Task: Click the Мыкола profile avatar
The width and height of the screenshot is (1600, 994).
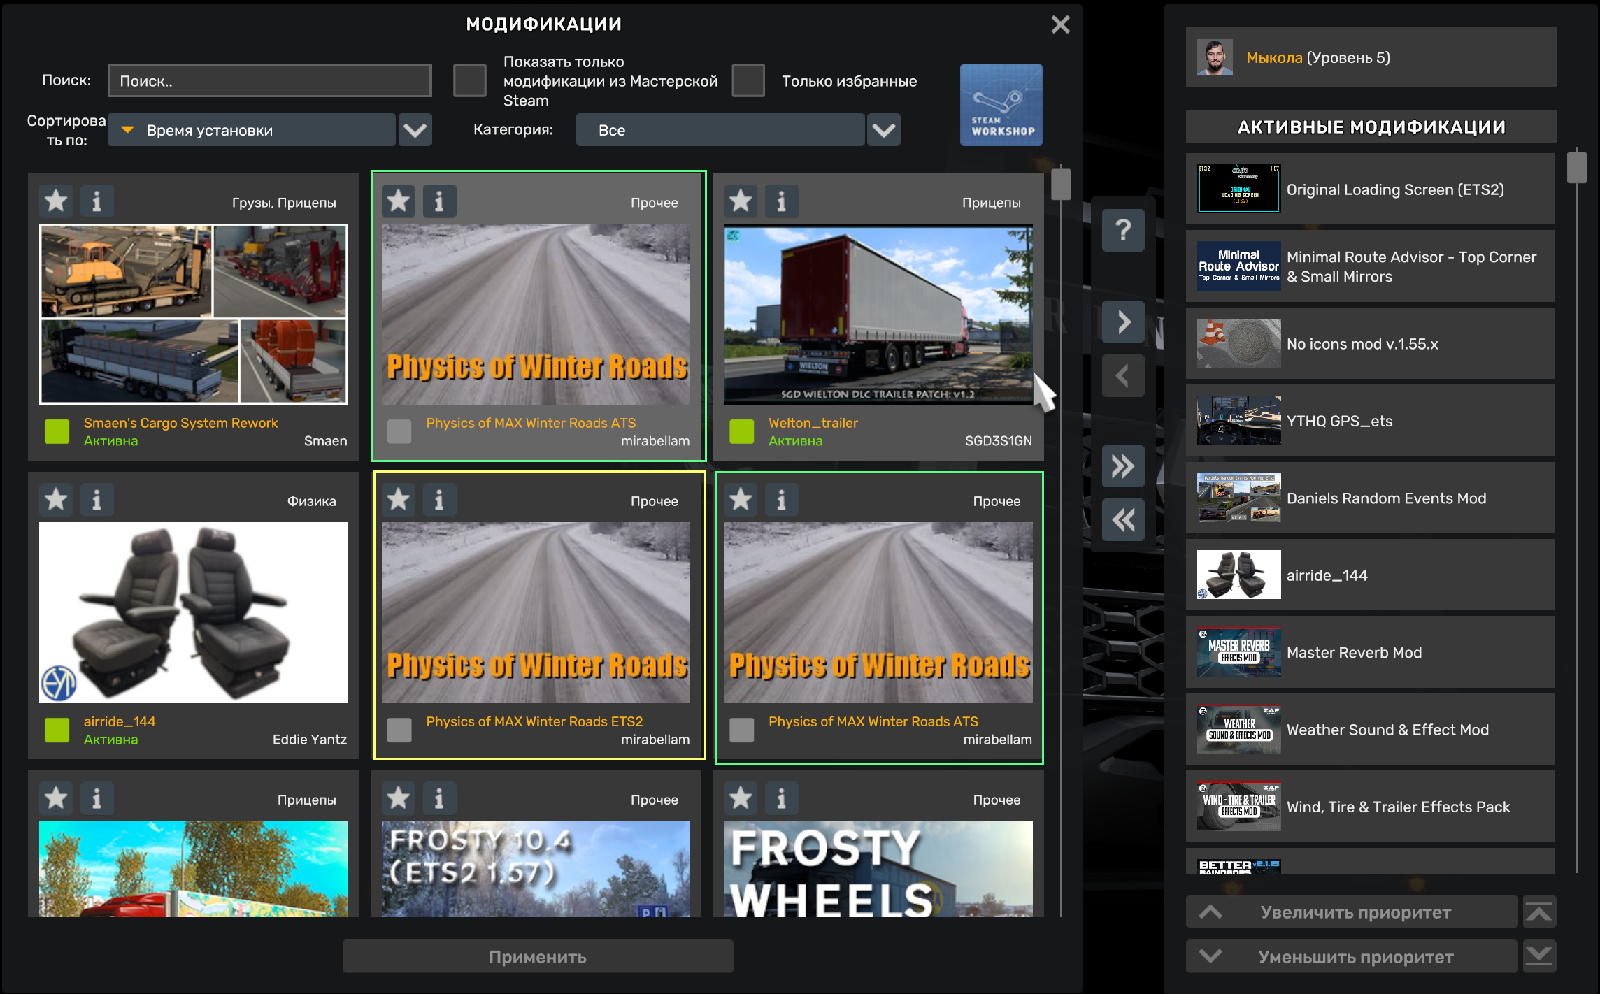Action: pos(1215,57)
